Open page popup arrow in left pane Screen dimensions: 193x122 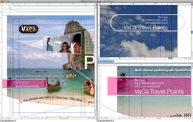click(21, 118)
